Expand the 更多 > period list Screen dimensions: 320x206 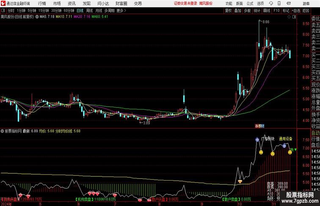pos(121,11)
